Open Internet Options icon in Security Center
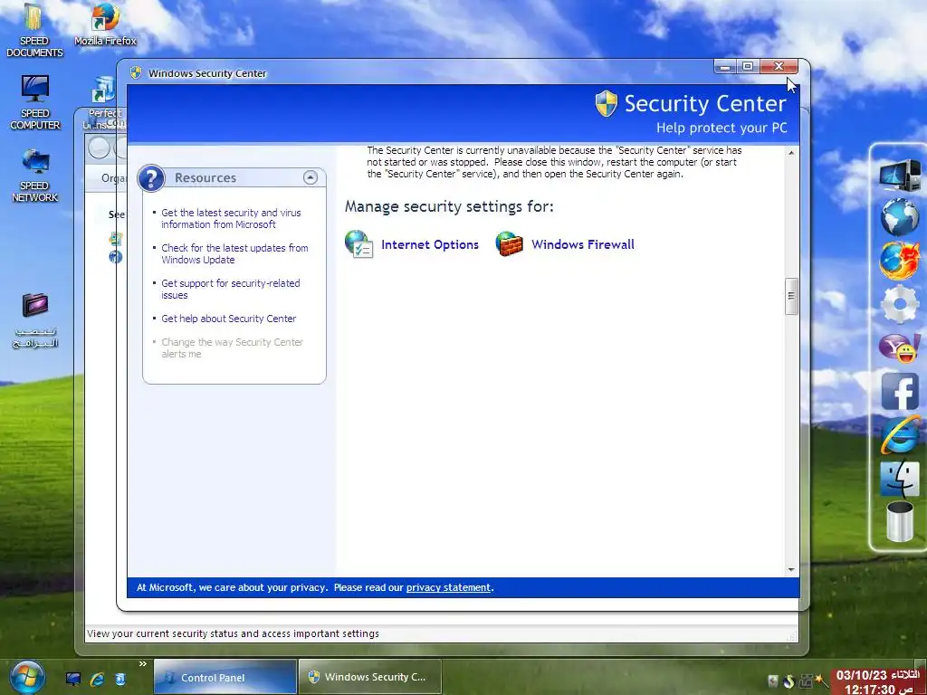Viewport: 927px width, 695px height. point(358,244)
